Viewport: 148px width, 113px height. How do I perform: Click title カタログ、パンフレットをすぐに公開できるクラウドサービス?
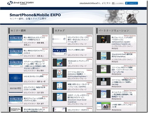(x=78, y=99)
